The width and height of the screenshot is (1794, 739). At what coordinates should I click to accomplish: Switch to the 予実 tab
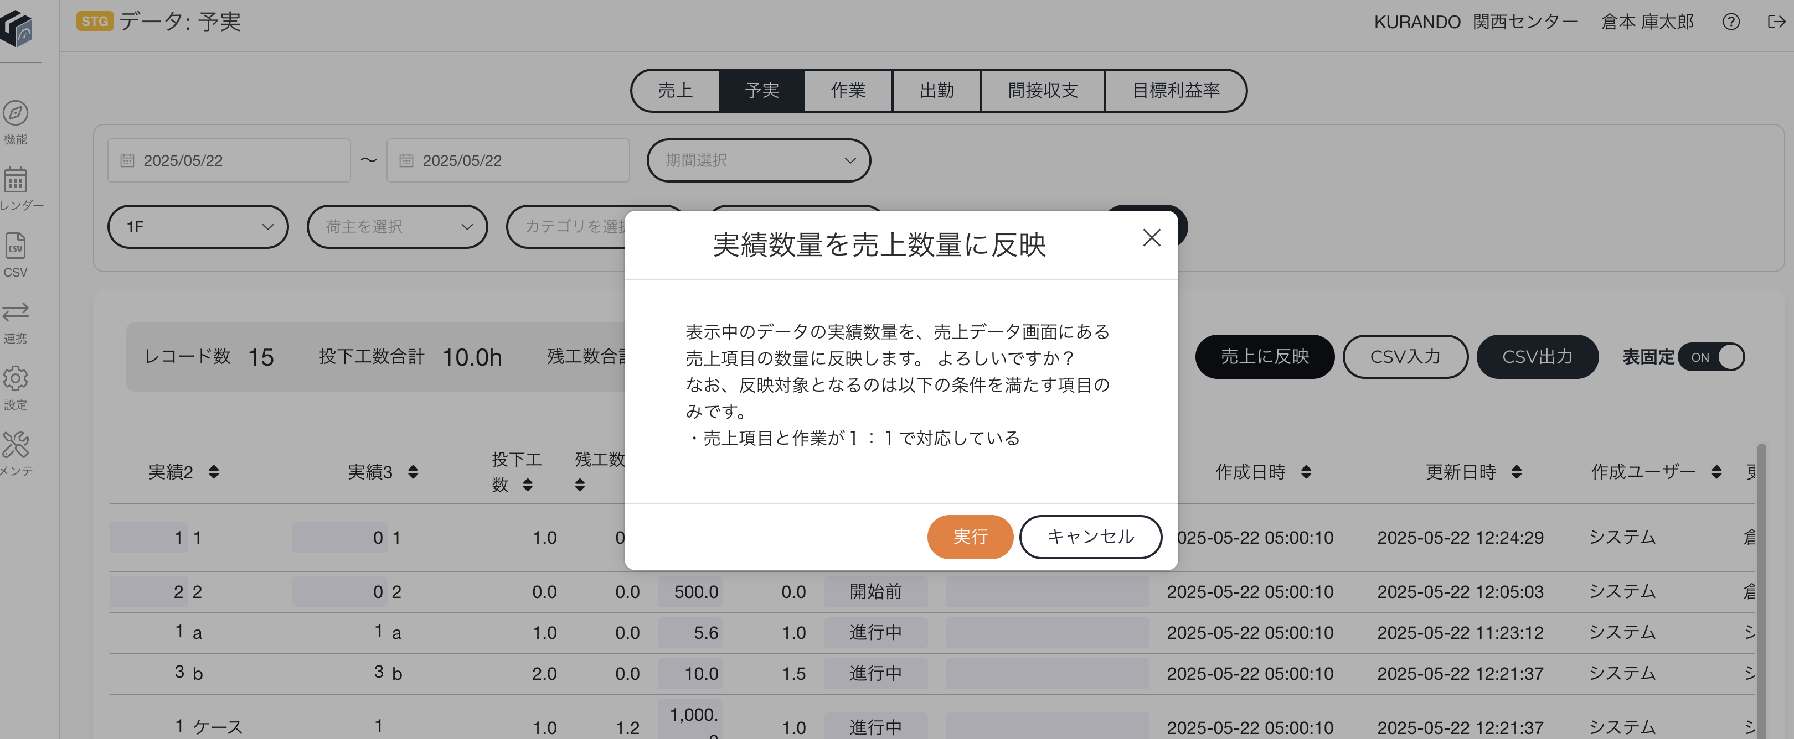(761, 91)
